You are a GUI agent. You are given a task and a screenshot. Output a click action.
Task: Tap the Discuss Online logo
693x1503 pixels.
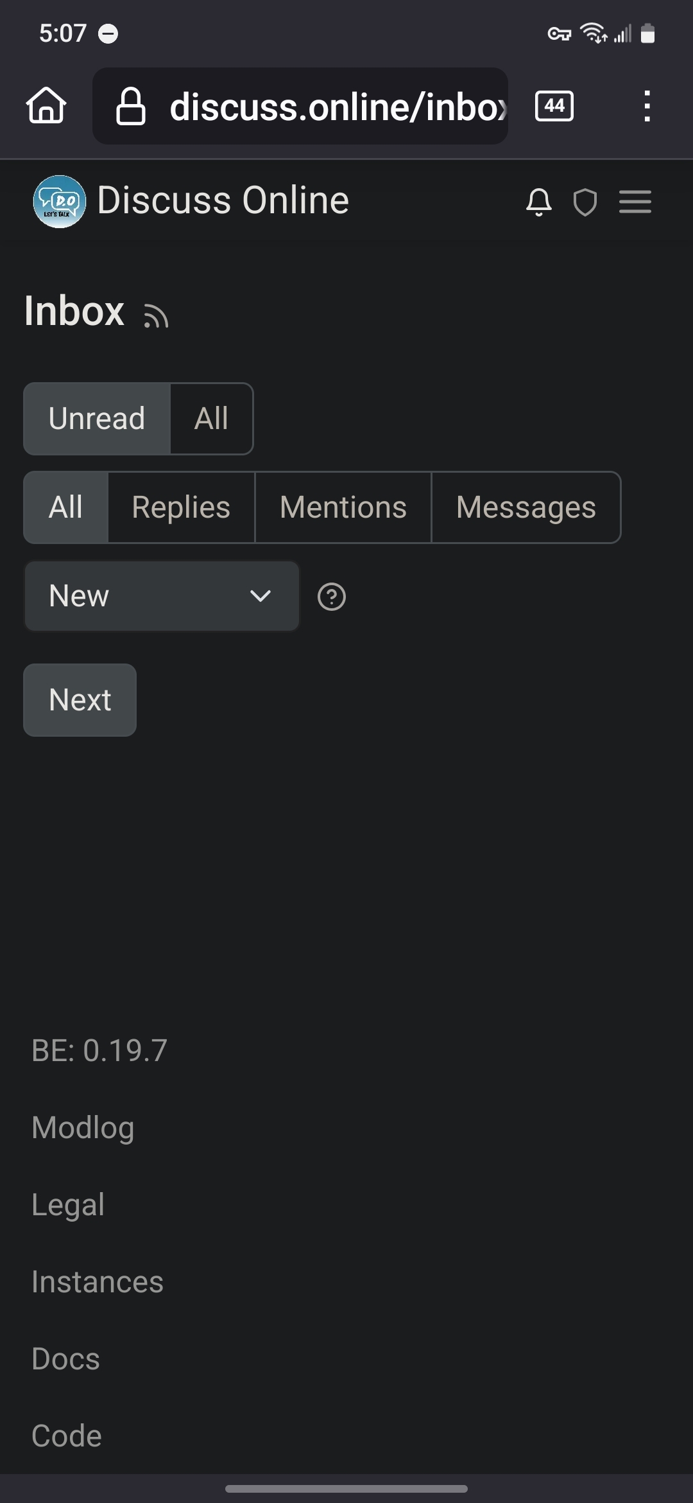[x=59, y=202]
